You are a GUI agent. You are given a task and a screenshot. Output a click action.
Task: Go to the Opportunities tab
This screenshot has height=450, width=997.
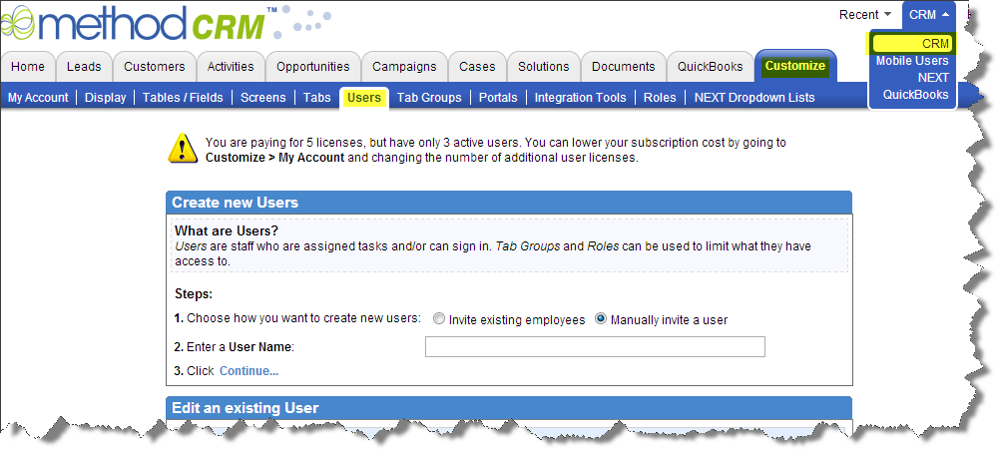coord(312,67)
